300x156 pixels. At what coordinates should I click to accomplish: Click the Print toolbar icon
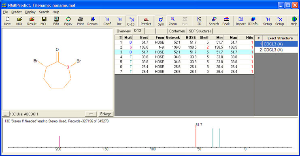click(x=80, y=21)
